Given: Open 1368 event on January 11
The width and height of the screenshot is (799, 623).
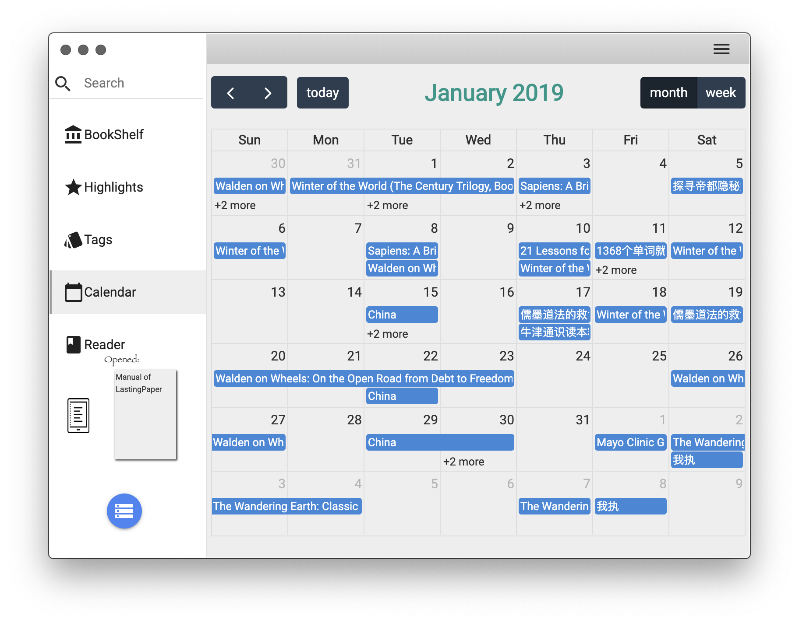Looking at the screenshot, I should point(631,251).
